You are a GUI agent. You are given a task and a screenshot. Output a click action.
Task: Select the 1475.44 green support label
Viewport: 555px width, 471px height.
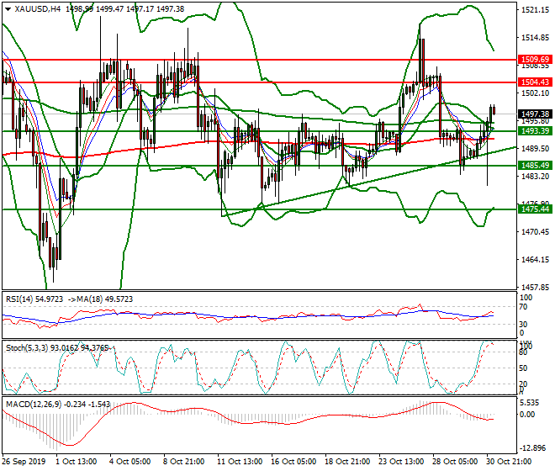(535, 209)
